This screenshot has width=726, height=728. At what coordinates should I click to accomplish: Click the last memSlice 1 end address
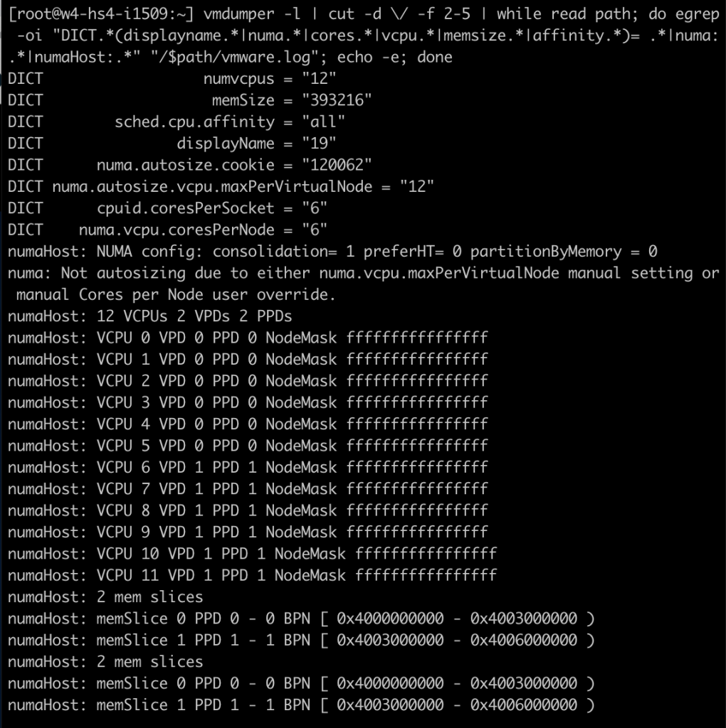coord(524,705)
